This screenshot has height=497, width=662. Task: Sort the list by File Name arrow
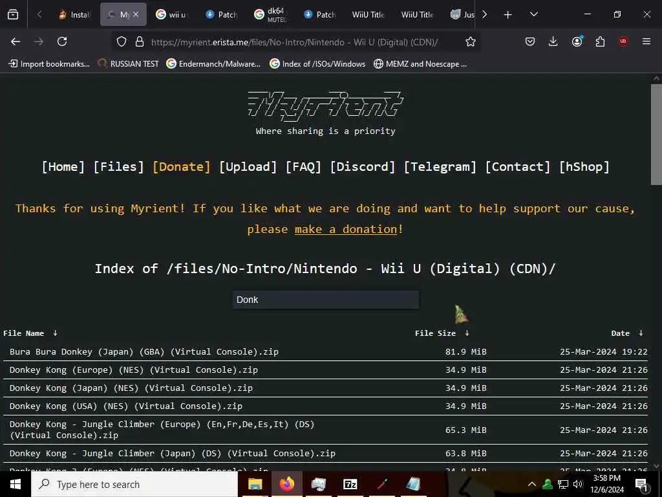(x=55, y=333)
